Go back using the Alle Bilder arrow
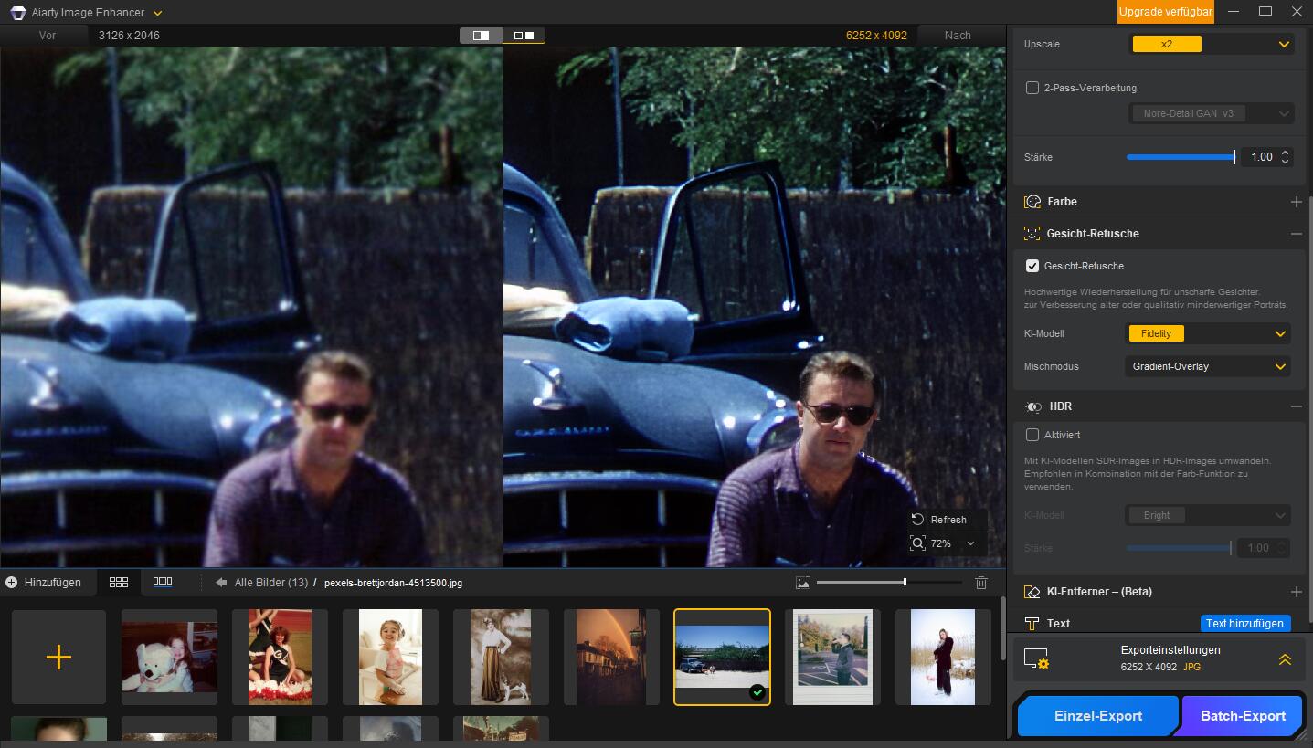The height and width of the screenshot is (748, 1313). (x=221, y=583)
